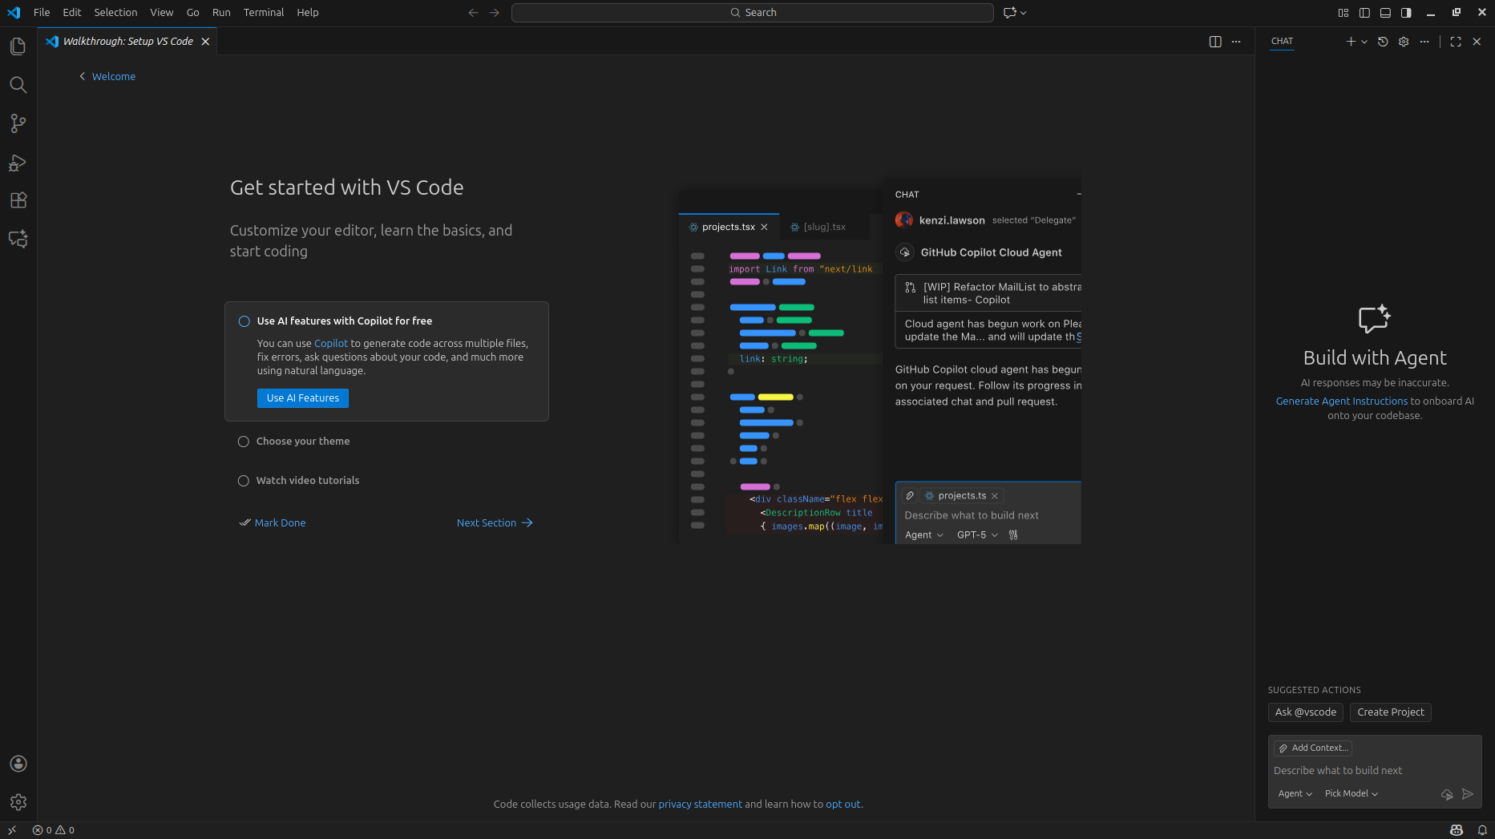The image size is (1495, 839).
Task: Select 'Use AI features with Copilot' step
Action: coord(344,321)
